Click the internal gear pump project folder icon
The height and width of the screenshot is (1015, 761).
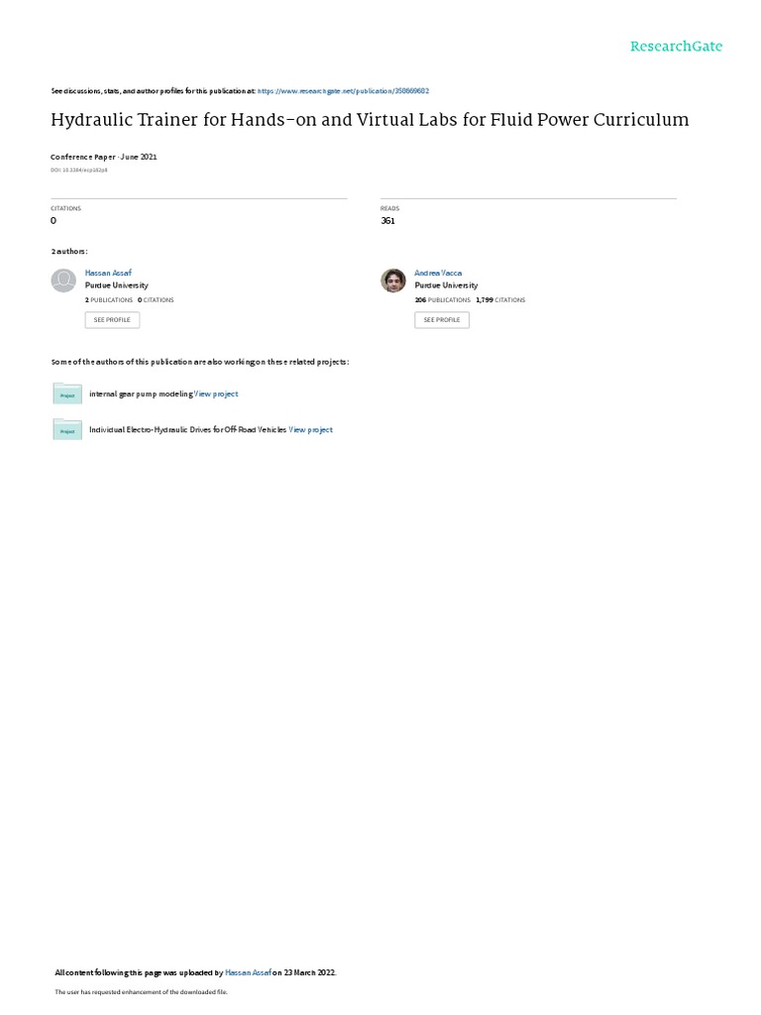(67, 393)
